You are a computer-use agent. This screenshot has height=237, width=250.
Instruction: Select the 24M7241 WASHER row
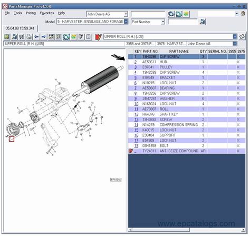tap(187, 98)
